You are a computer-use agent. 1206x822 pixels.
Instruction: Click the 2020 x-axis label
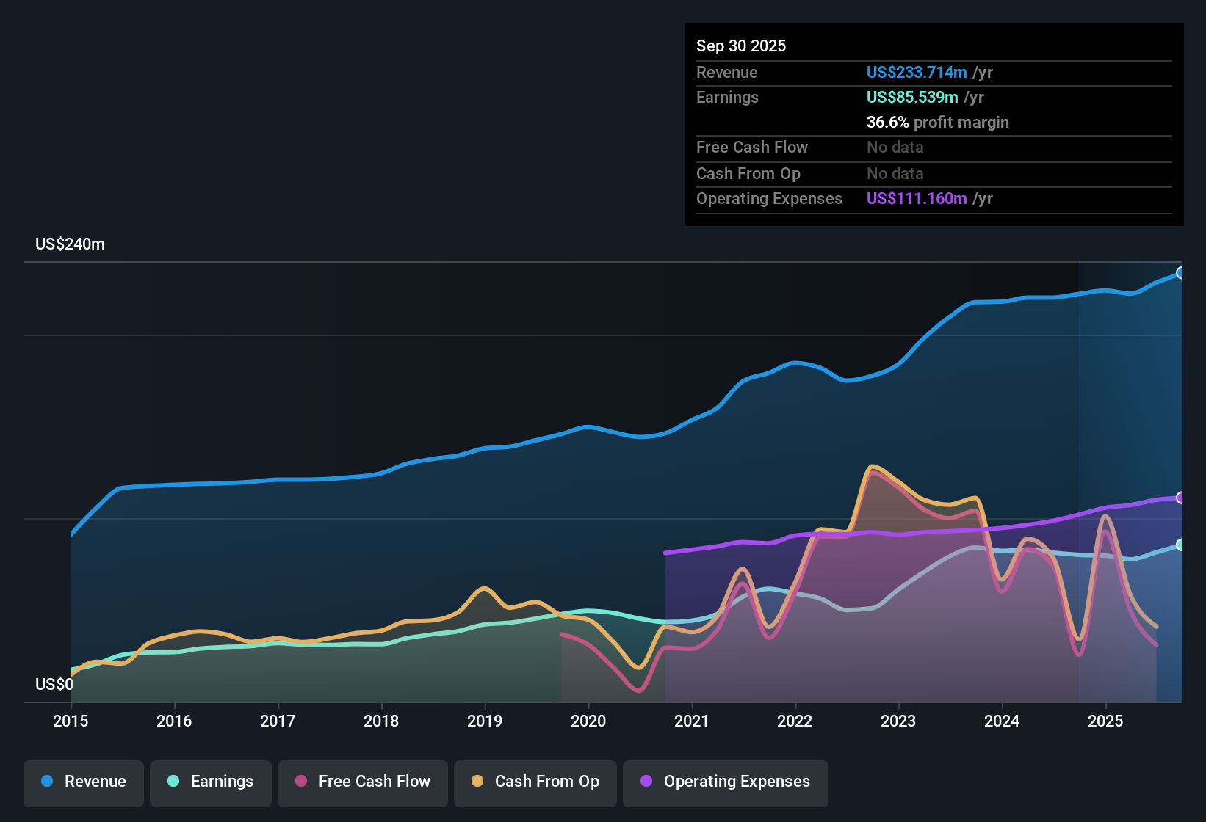point(588,721)
